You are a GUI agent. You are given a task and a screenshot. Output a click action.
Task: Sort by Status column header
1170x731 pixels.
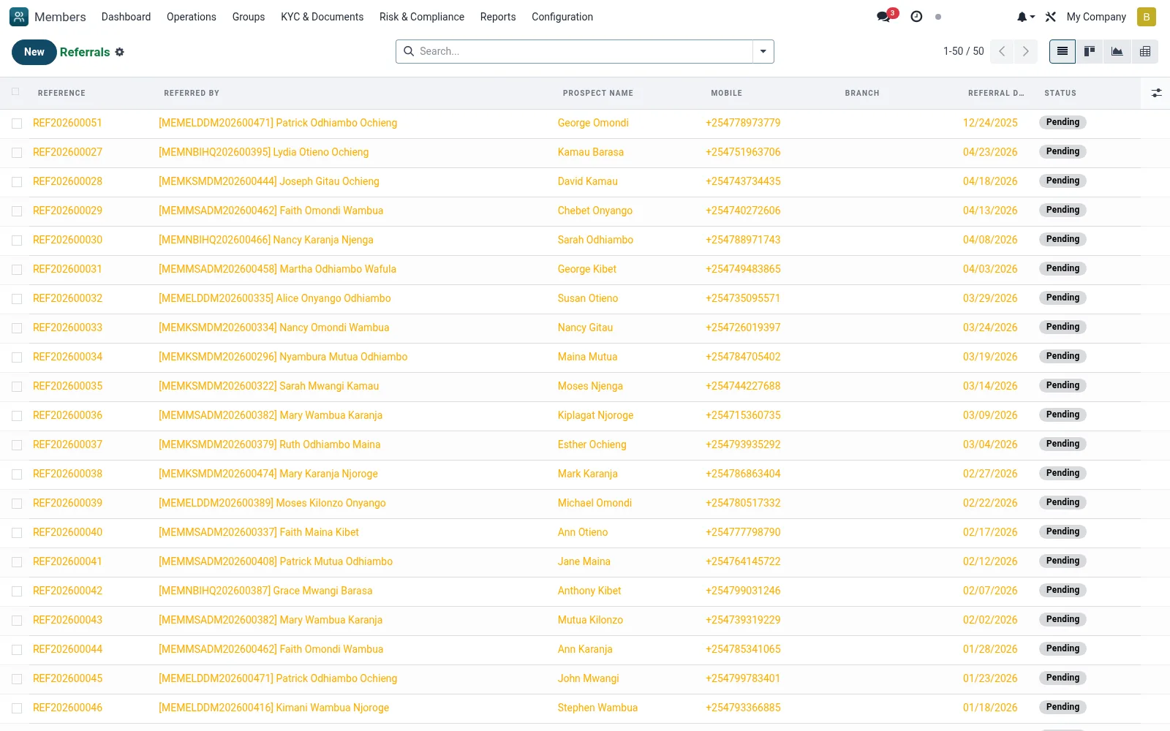(x=1060, y=93)
